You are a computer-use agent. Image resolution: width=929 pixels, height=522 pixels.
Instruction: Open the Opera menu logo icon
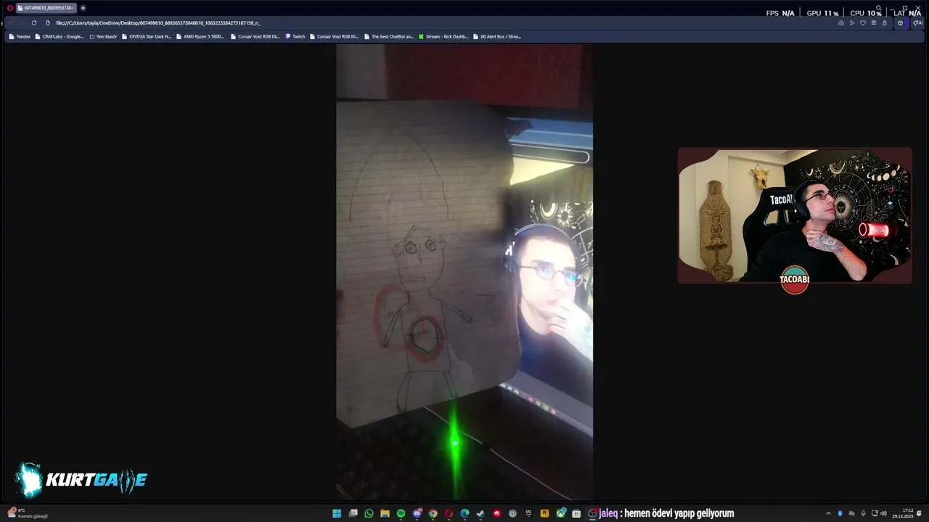pyautogui.click(x=10, y=8)
